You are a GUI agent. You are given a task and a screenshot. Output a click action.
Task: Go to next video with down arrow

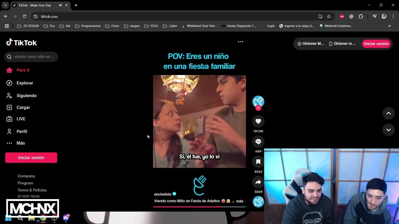[388, 130]
